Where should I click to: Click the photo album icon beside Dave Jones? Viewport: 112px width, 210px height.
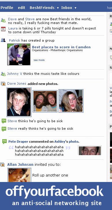point(3,84)
